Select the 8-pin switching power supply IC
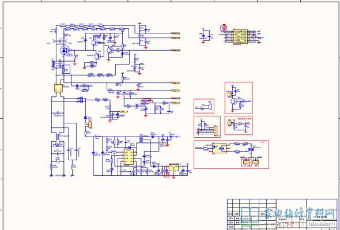The height and width of the screenshot is (230, 340). [x=129, y=157]
